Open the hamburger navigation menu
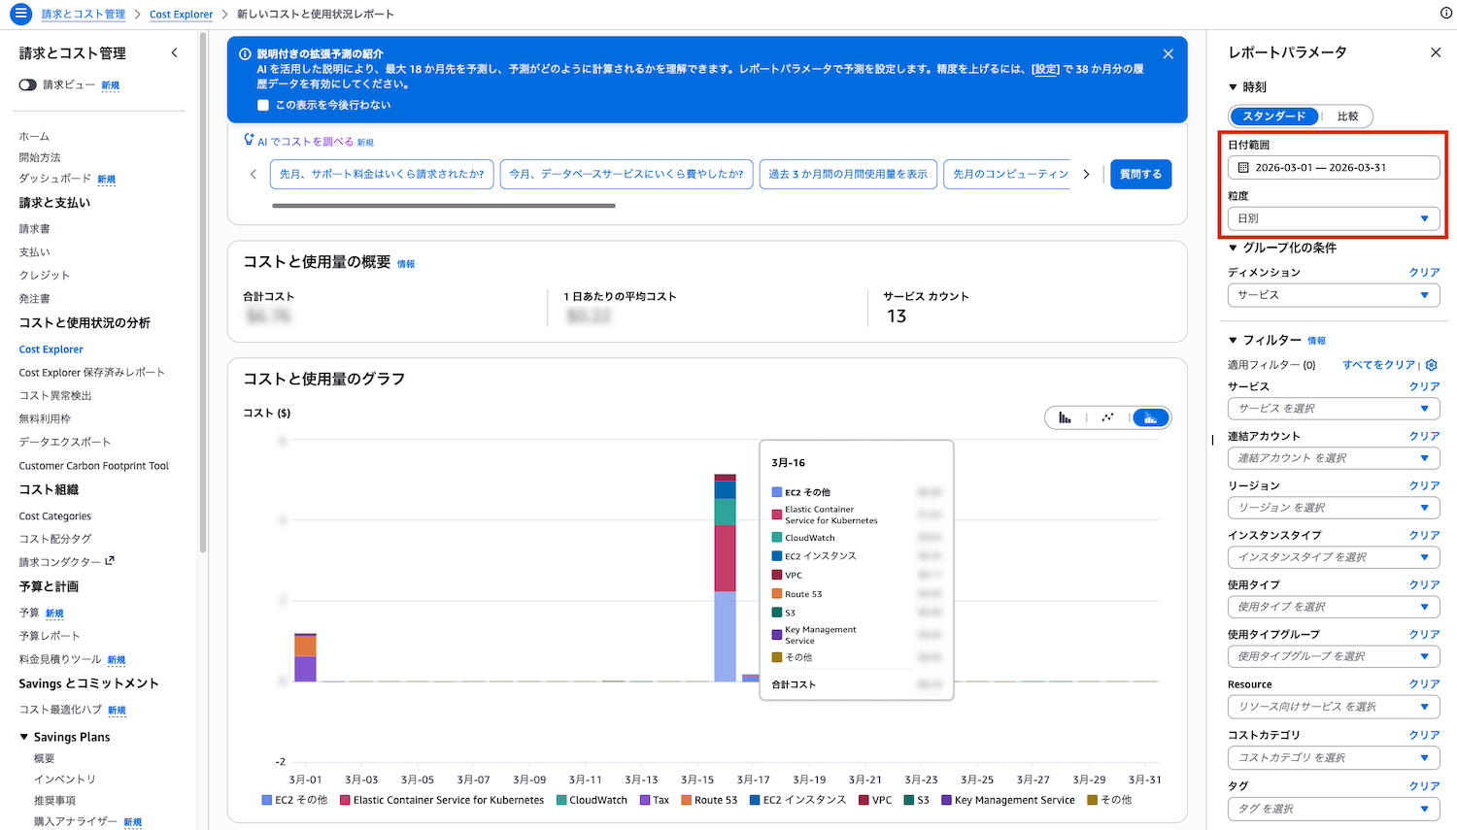The image size is (1457, 830). (20, 14)
